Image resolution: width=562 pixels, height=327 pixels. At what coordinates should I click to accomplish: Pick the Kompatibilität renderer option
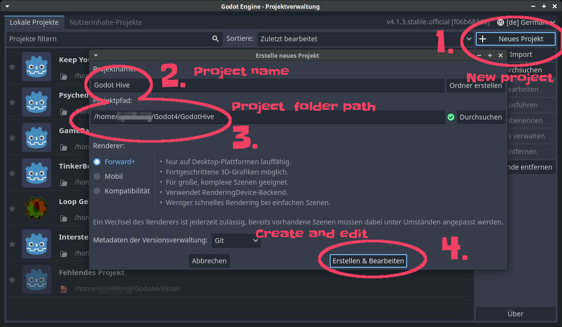pos(121,191)
